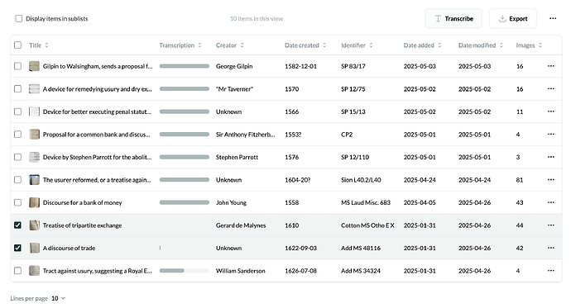Sort by Transcription column arrows
This screenshot has height=308, width=571.
pyautogui.click(x=199, y=45)
